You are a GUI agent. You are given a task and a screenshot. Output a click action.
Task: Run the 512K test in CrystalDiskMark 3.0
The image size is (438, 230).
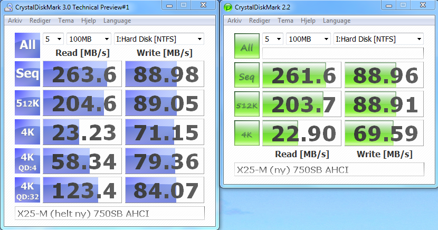tap(27, 103)
